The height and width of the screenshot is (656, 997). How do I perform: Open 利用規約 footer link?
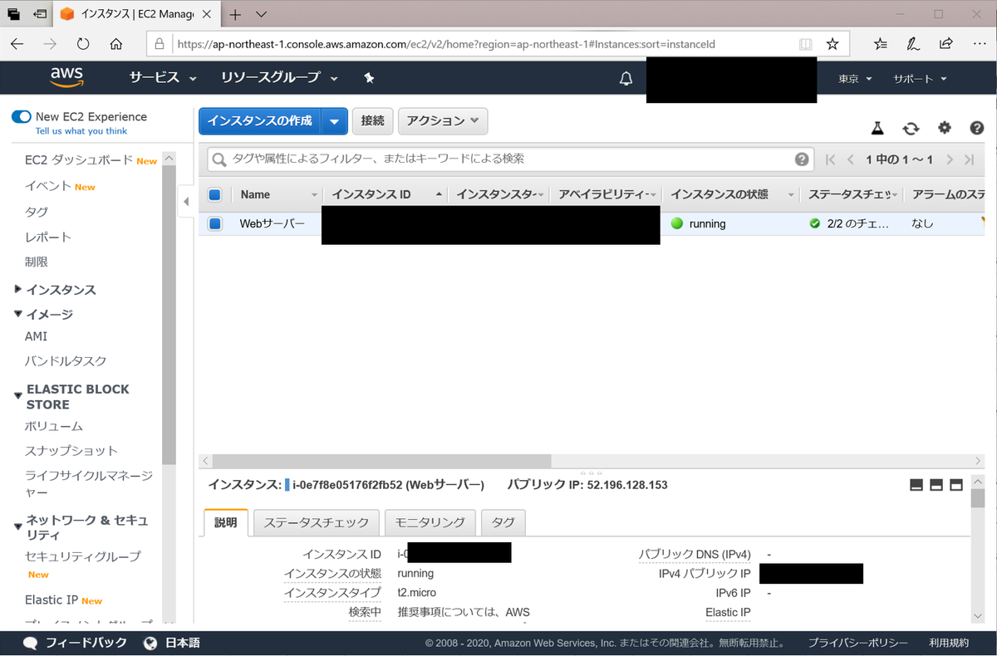point(949,643)
